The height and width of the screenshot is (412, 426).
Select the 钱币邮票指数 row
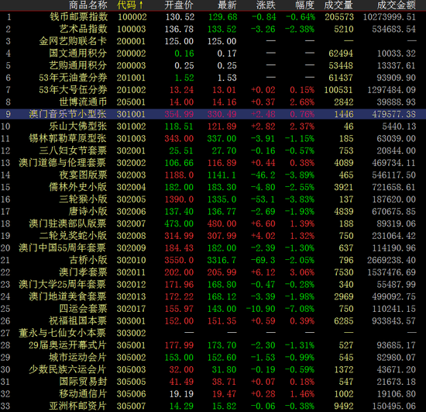(x=213, y=17)
